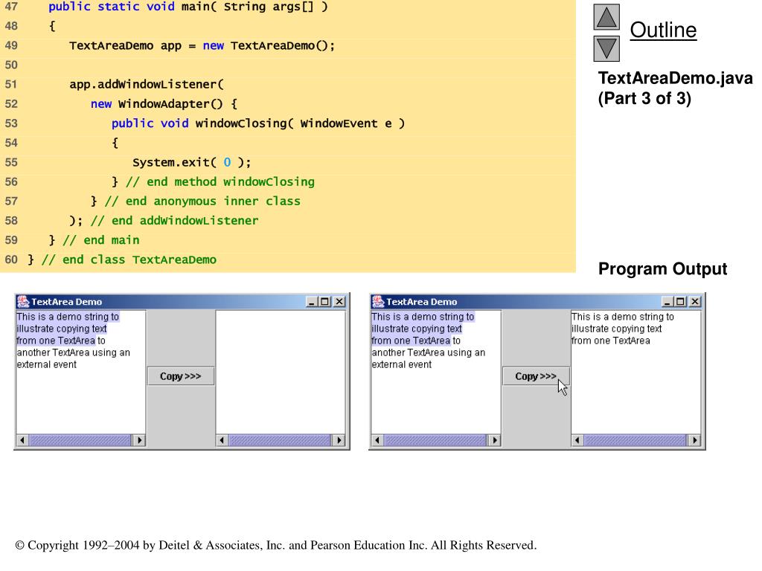Click code line 51 'app.addWindowListener('
The image size is (762, 571).
click(x=147, y=85)
